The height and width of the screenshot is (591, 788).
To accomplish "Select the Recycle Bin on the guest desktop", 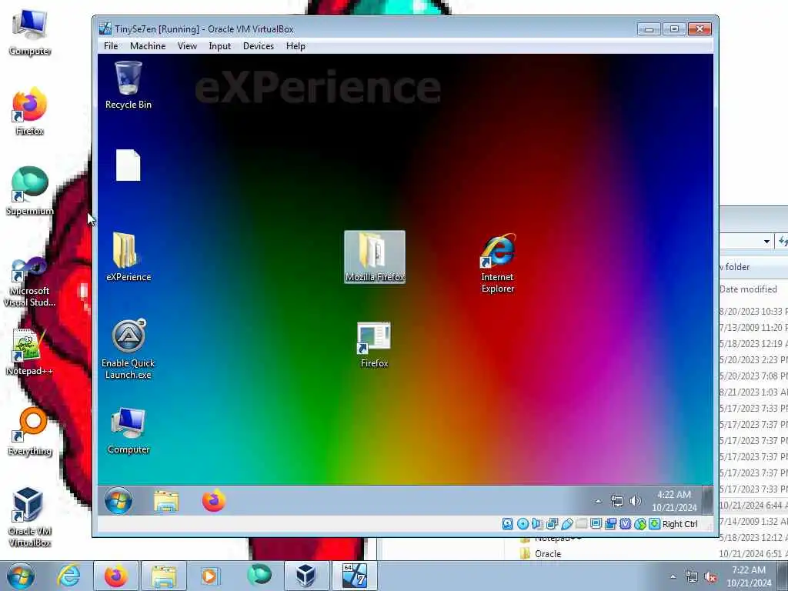I will (129, 85).
